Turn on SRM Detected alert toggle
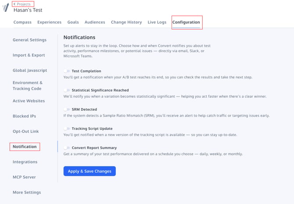This screenshot has height=204, width=294. pos(67,109)
